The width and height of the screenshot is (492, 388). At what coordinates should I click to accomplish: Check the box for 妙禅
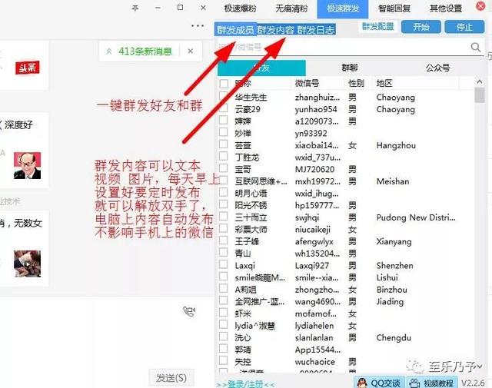pos(223,131)
